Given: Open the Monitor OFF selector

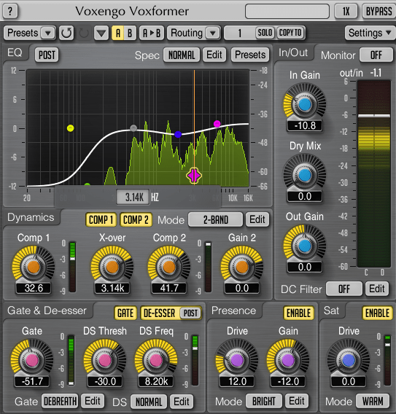Looking at the screenshot, I should tap(376, 55).
